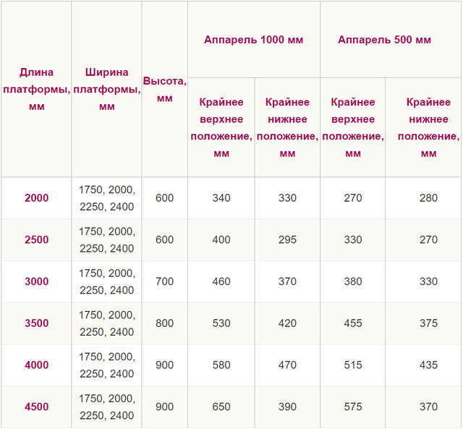Image resolution: width=463 pixels, height=429 pixels.
Task: Click the height value 700 cell
Action: coord(164,281)
